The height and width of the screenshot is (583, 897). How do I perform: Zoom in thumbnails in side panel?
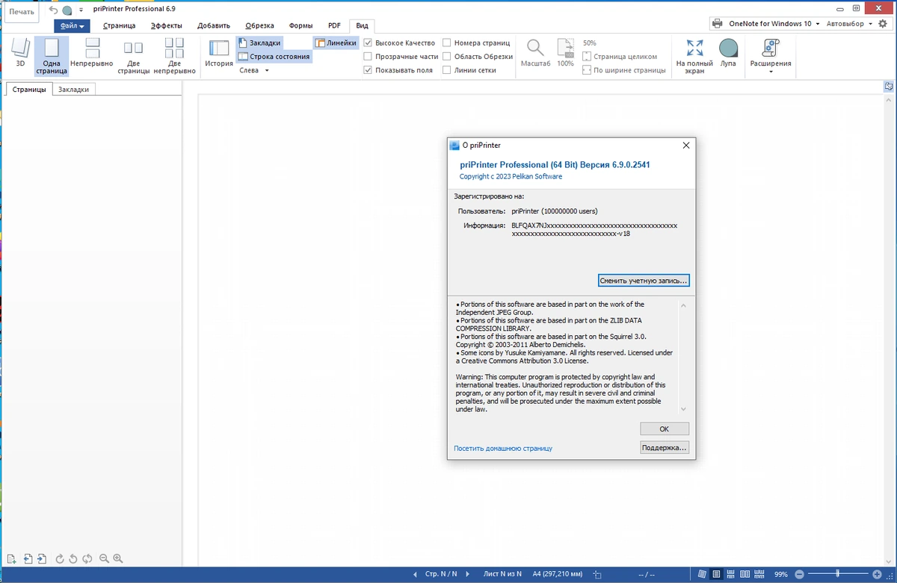click(x=117, y=558)
